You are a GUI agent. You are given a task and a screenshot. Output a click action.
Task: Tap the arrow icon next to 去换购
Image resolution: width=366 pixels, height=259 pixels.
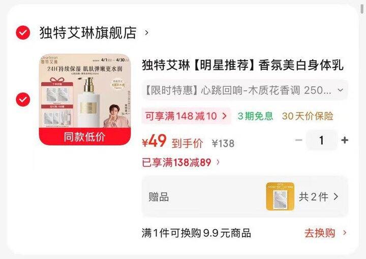[x=345, y=233]
